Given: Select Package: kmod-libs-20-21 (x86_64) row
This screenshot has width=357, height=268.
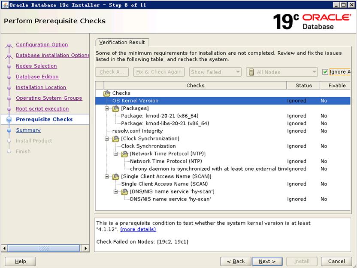Looking at the screenshot, I should click(223, 123).
